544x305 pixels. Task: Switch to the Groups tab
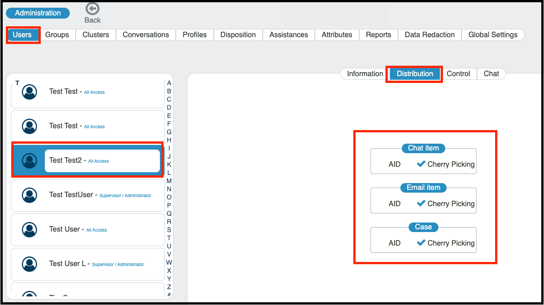click(x=58, y=34)
